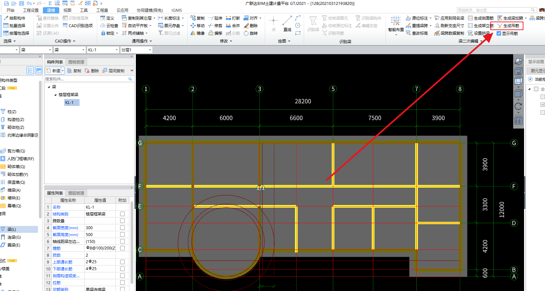Select 移动 move tool
Image resolution: width=545 pixels, height=291 pixels.
pyautogui.click(x=198, y=26)
